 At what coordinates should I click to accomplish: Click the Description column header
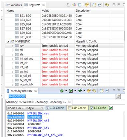83,11
